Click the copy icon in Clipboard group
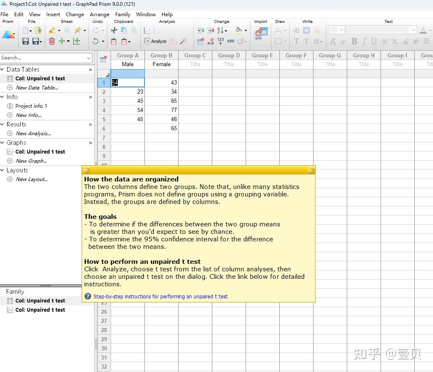The width and height of the screenshot is (433, 372). [124, 30]
